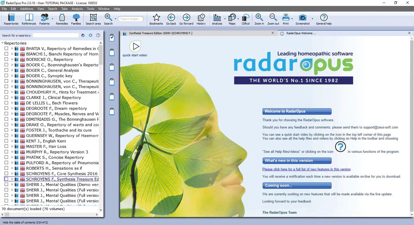Close the RadarOpus Welcome tab
The image size is (414, 225).
(x=409, y=33)
